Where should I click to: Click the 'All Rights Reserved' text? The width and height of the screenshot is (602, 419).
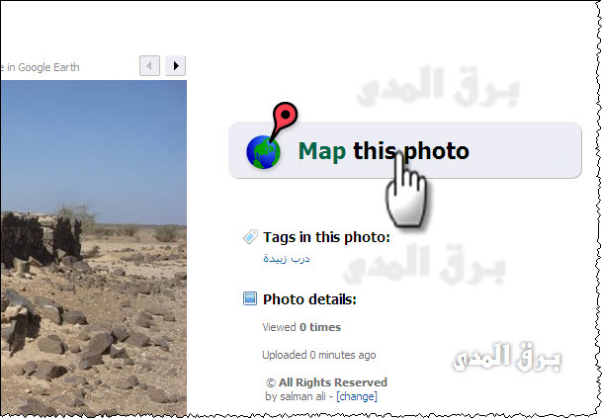pos(333,382)
